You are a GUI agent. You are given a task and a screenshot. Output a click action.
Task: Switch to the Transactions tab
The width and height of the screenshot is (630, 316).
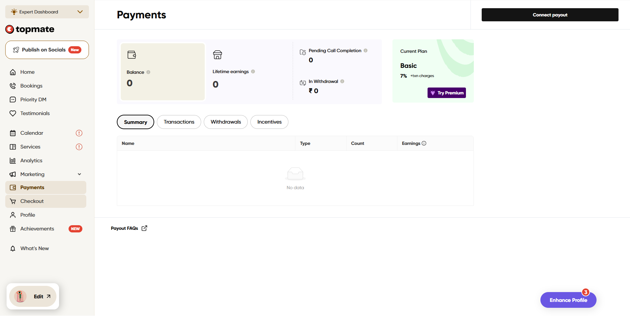[x=179, y=122]
